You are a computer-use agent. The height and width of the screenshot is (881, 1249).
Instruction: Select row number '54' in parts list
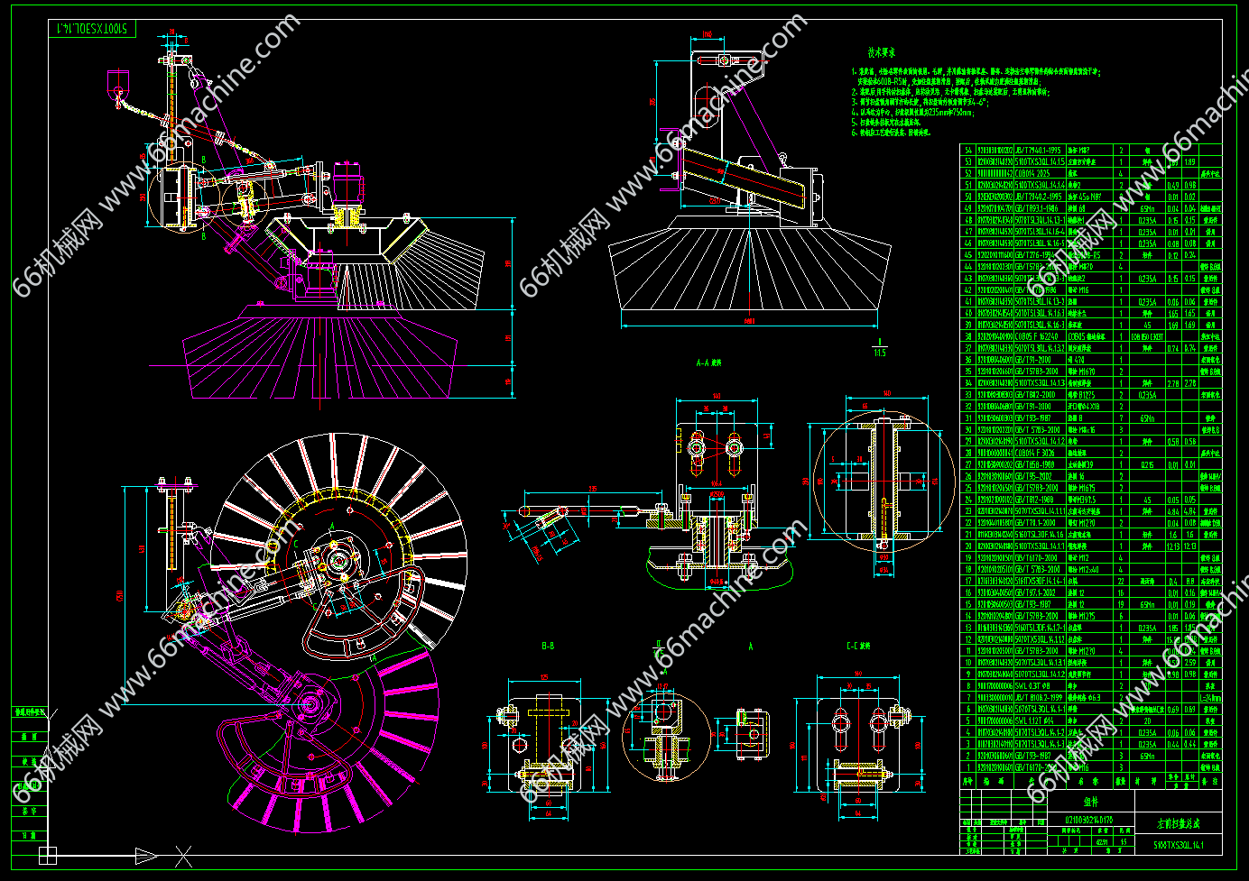(x=968, y=151)
